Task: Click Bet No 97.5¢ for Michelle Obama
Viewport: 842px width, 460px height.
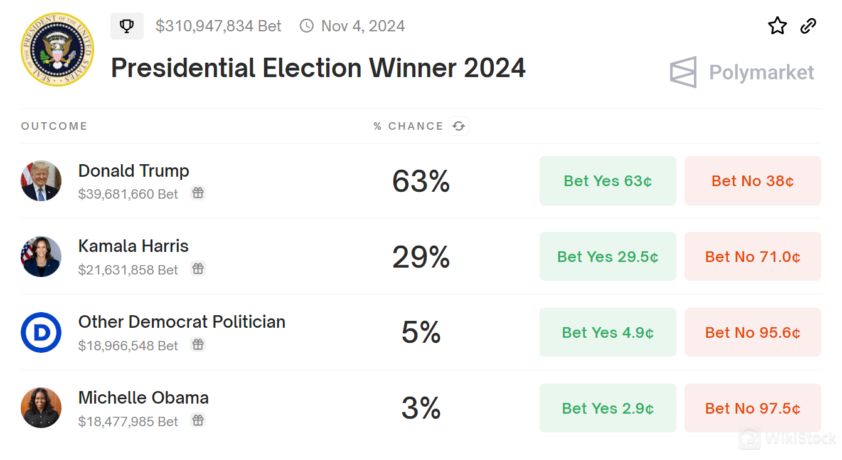Action: [x=752, y=408]
